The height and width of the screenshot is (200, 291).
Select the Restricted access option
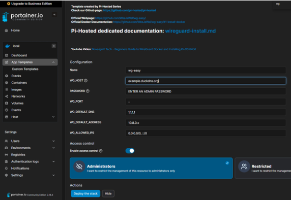tap(263, 168)
